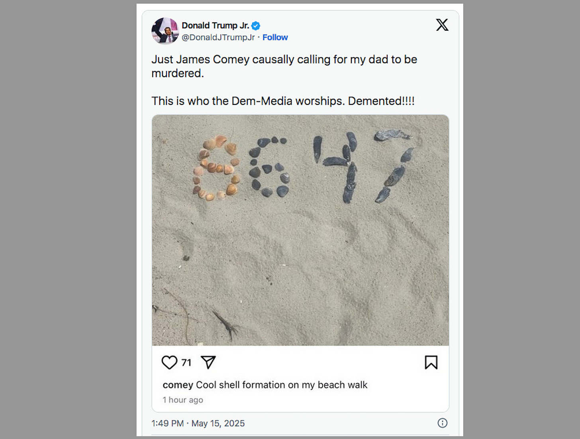This screenshot has height=439, width=580.
Task: Share post via paper plane icon
Action: (208, 362)
